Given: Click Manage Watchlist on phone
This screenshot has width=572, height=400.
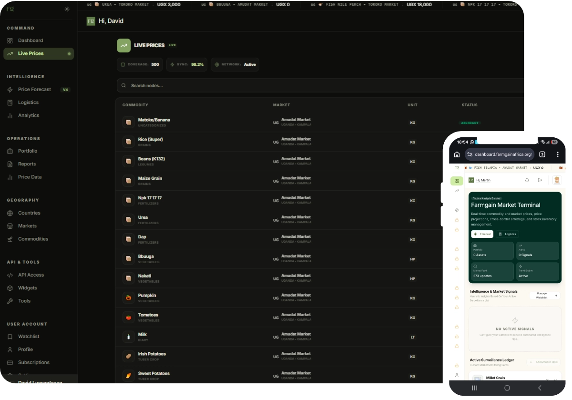Looking at the screenshot, I should [544, 296].
